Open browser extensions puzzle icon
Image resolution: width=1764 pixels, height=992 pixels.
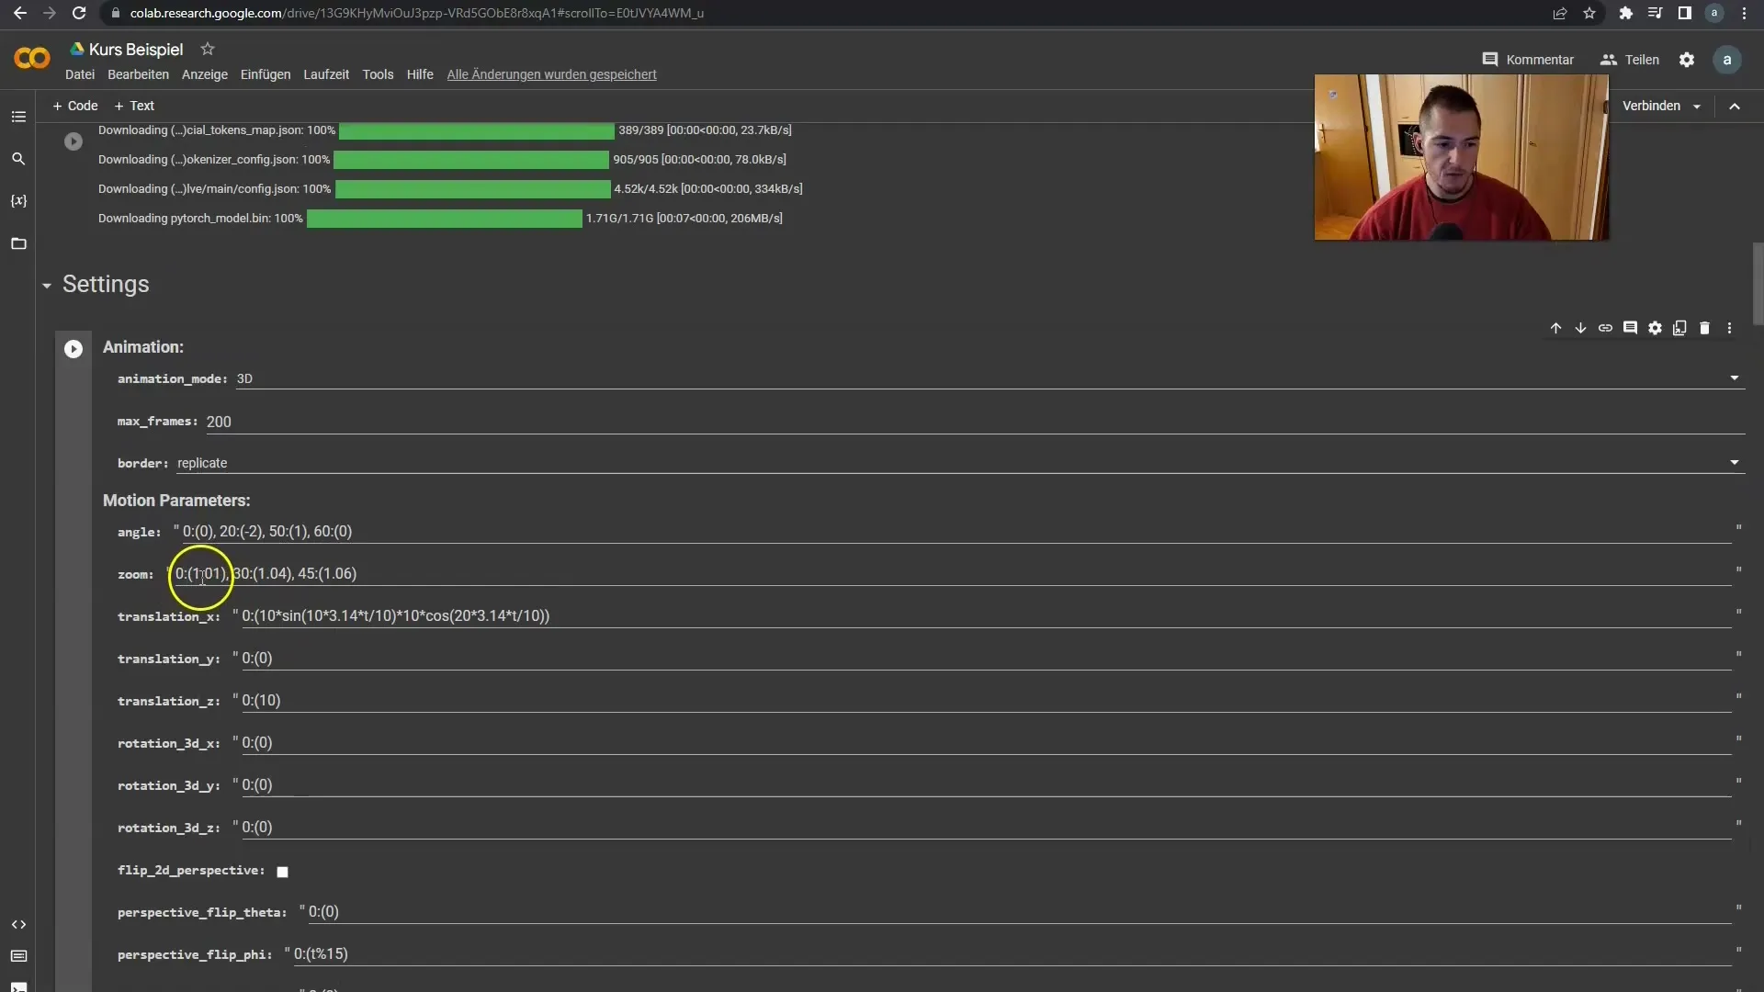tap(1625, 13)
